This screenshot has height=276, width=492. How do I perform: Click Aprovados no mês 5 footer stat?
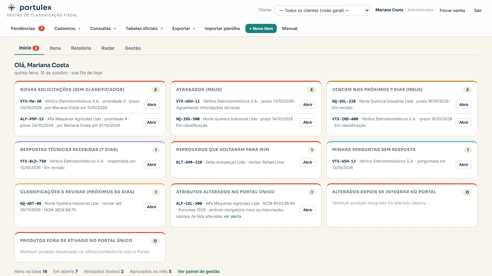point(151,271)
